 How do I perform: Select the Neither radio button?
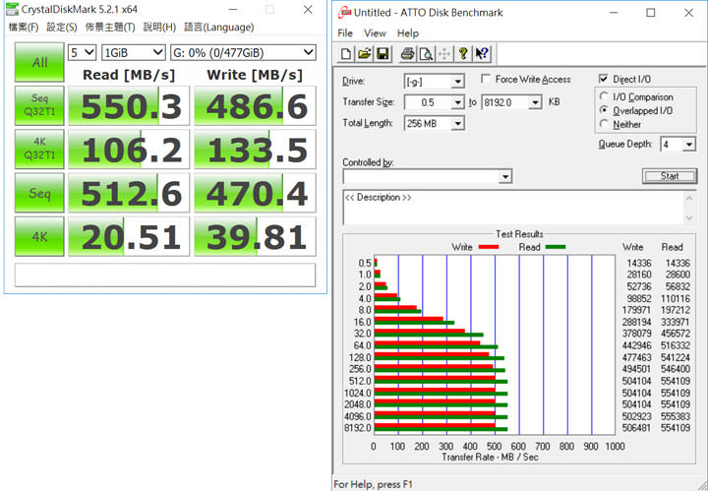click(604, 123)
